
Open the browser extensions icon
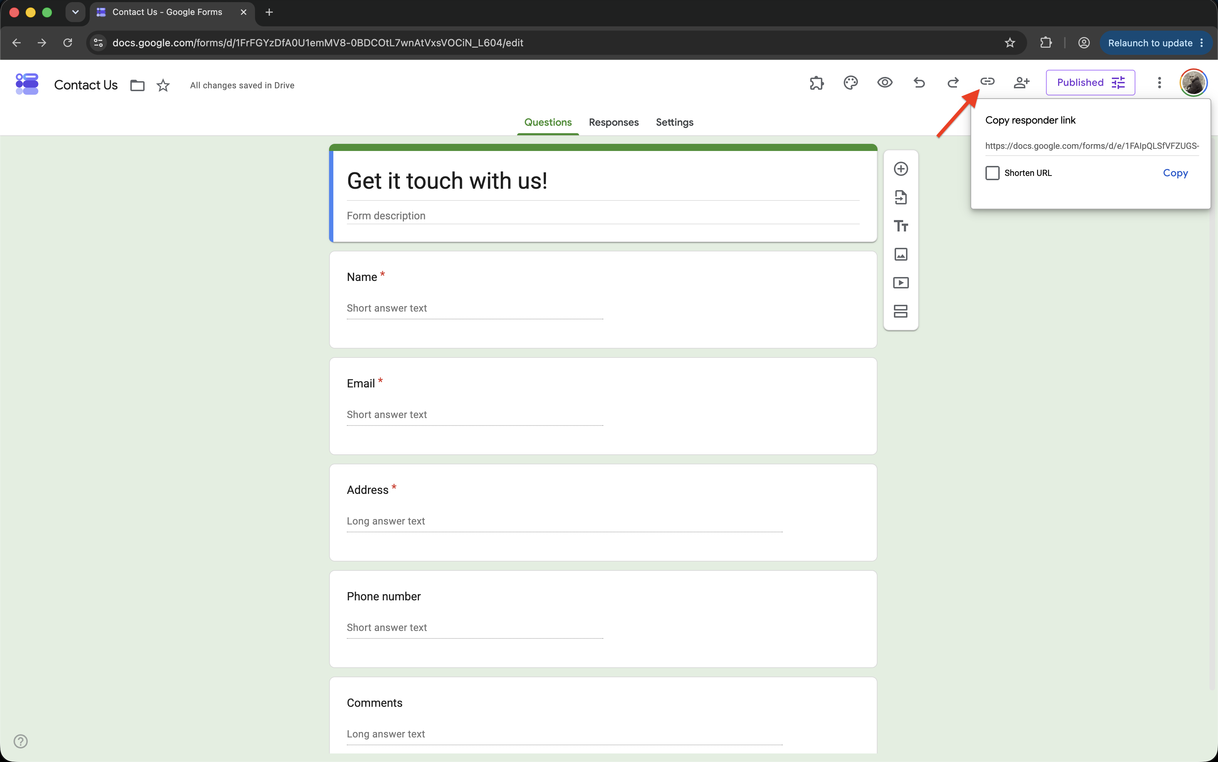[1046, 43]
